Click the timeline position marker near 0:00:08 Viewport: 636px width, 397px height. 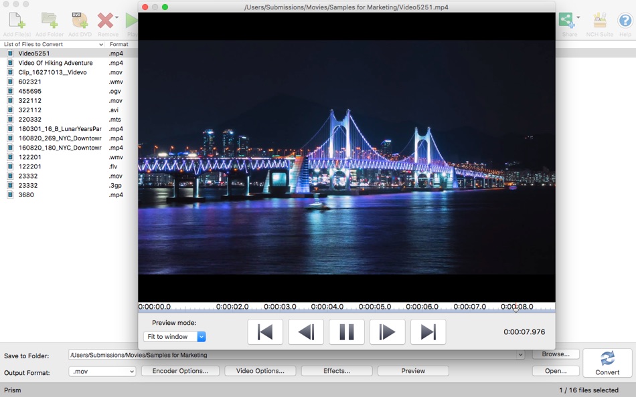[515, 309]
